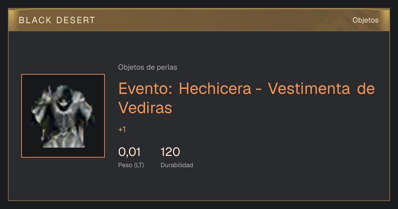The image size is (398, 209).
Task: Click the Vediras armor item icon
Action: pyautogui.click(x=63, y=116)
